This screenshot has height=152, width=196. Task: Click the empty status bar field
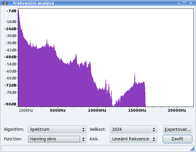pyautogui.click(x=98, y=148)
